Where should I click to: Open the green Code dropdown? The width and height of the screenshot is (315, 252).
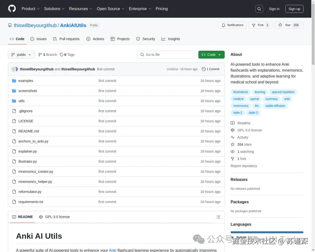211,55
